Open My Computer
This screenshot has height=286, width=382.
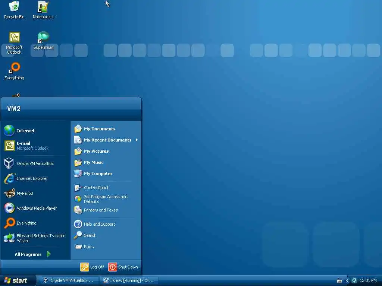coord(106,174)
